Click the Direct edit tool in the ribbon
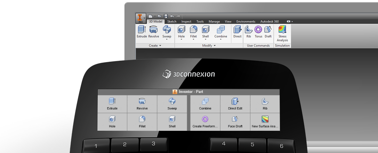The width and height of the screenshot is (378, 153). [x=237, y=32]
